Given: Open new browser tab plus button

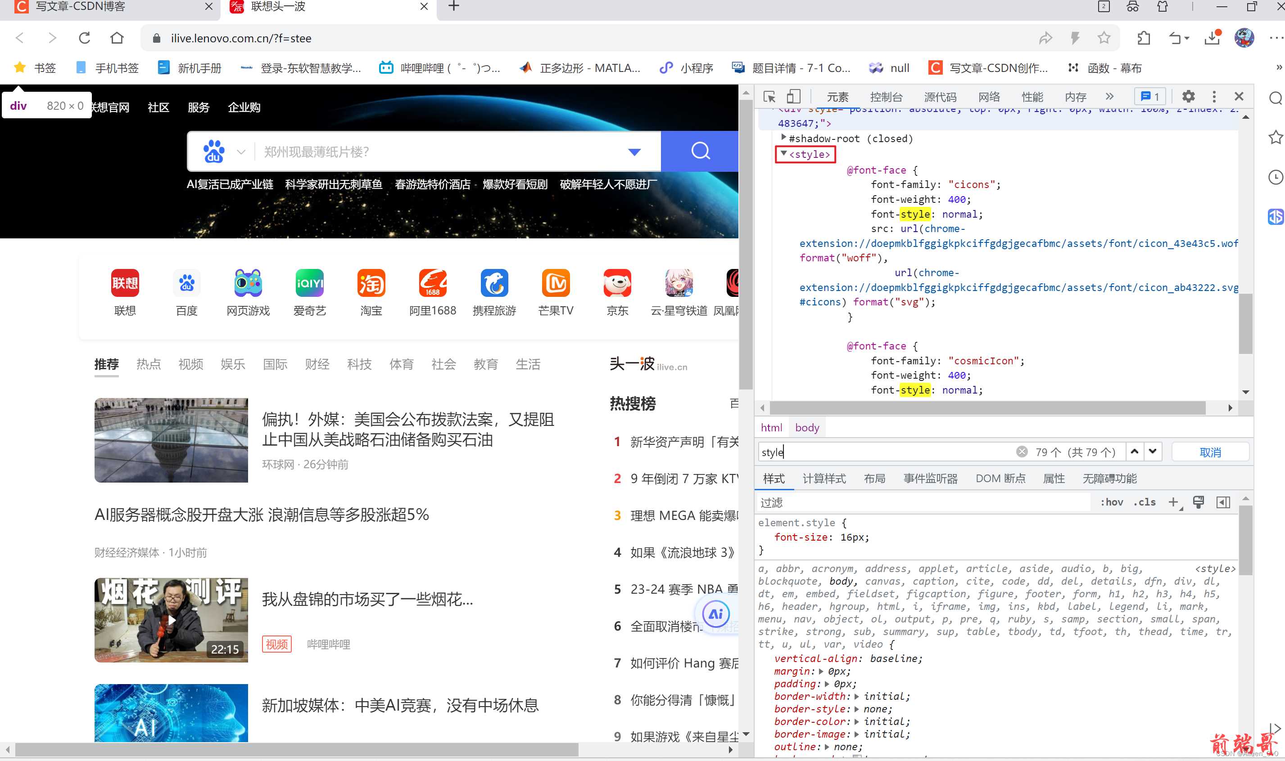Looking at the screenshot, I should [x=454, y=7].
